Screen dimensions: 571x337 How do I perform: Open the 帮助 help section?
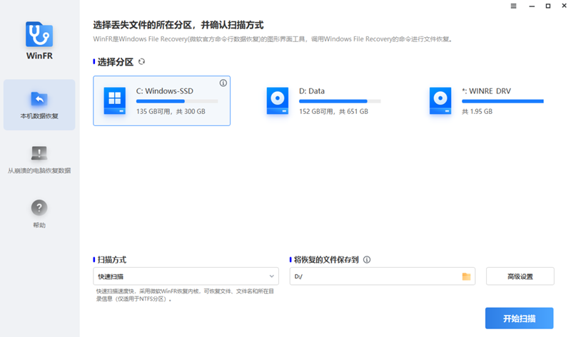click(39, 214)
